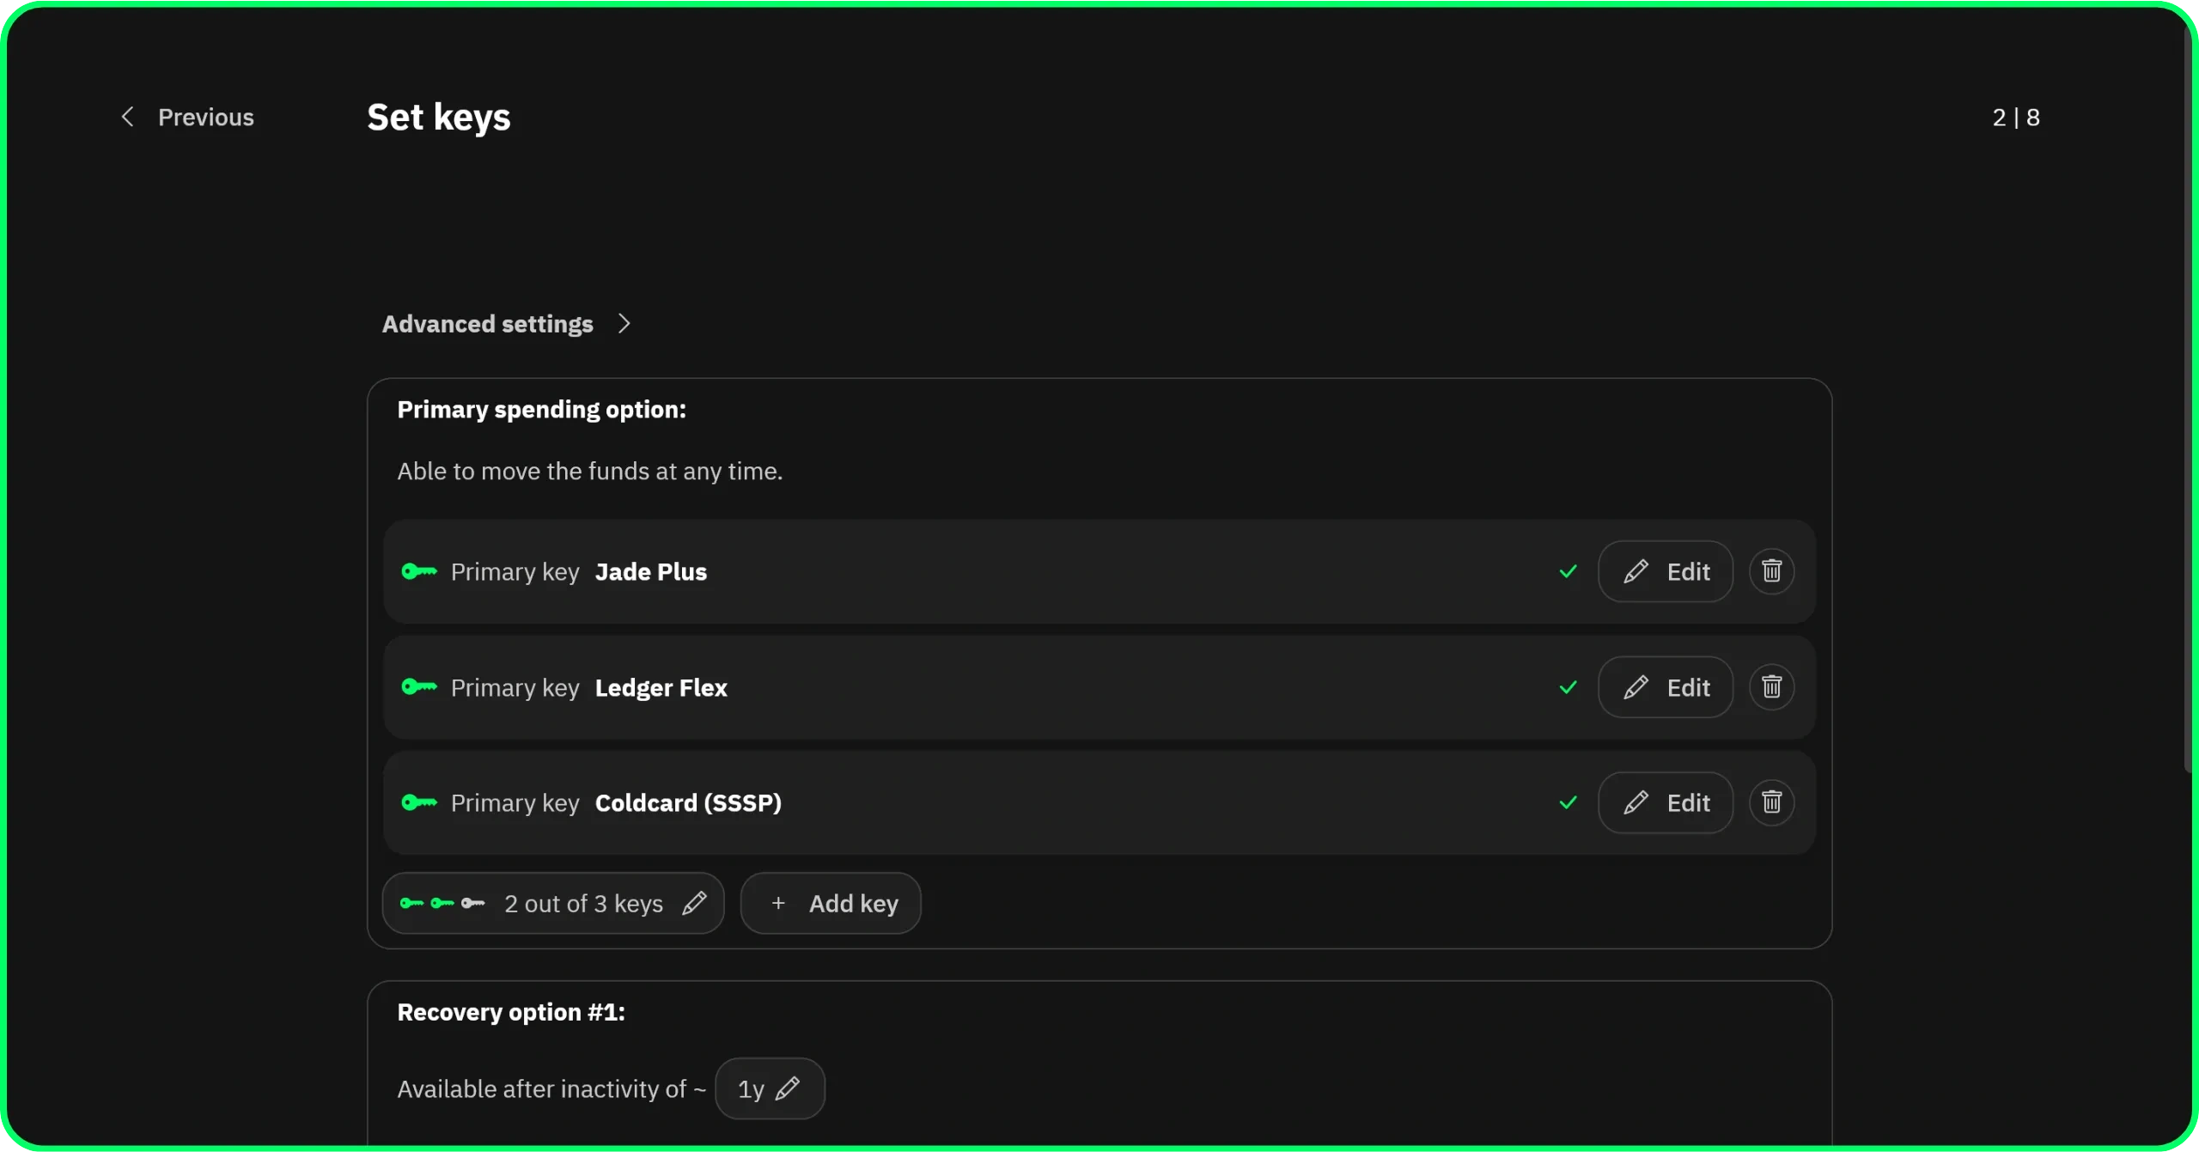Viewport: 2199px width, 1152px height.
Task: Click the Jade Plus key name
Action: (x=651, y=571)
